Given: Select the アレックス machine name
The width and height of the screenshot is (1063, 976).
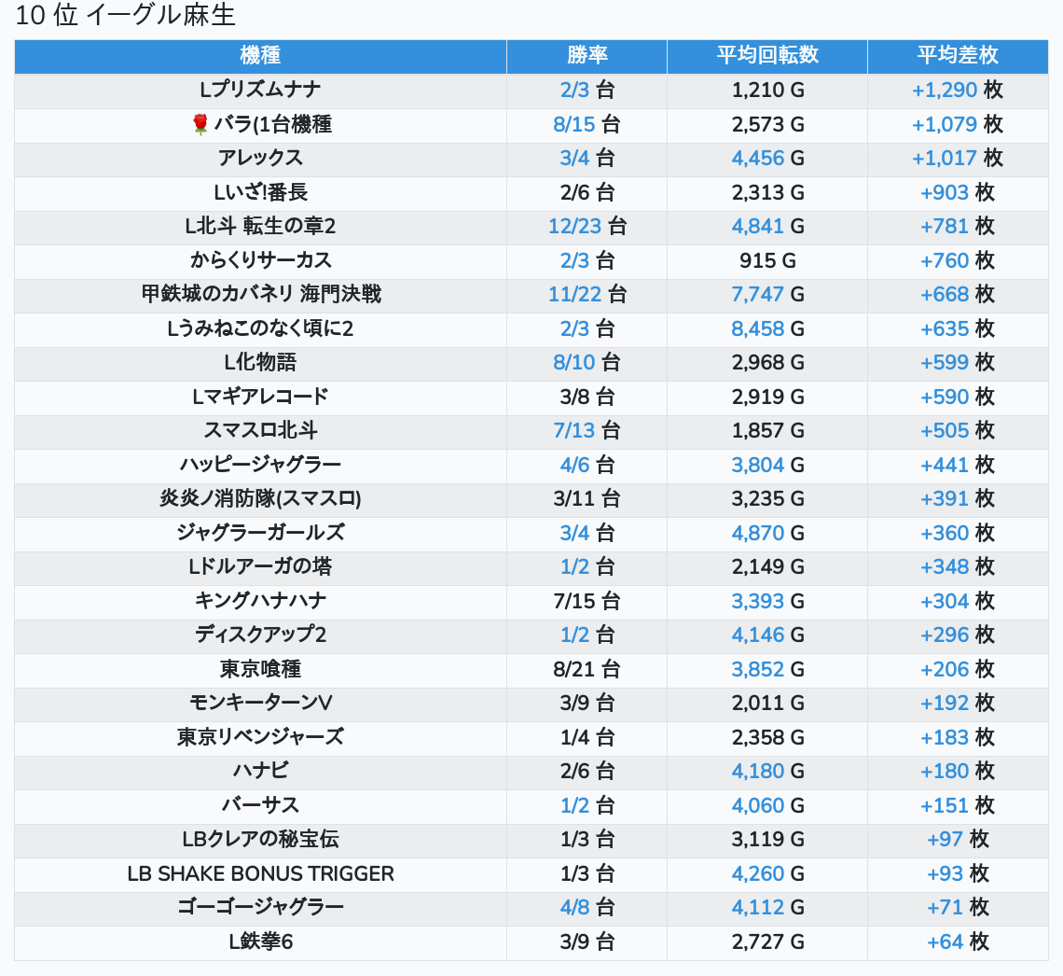Looking at the screenshot, I should [260, 158].
